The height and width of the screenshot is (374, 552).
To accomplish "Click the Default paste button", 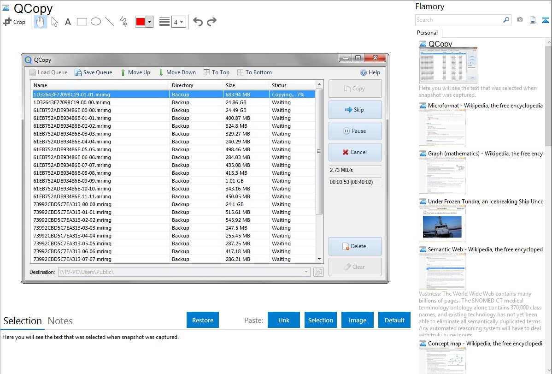I will [x=394, y=320].
